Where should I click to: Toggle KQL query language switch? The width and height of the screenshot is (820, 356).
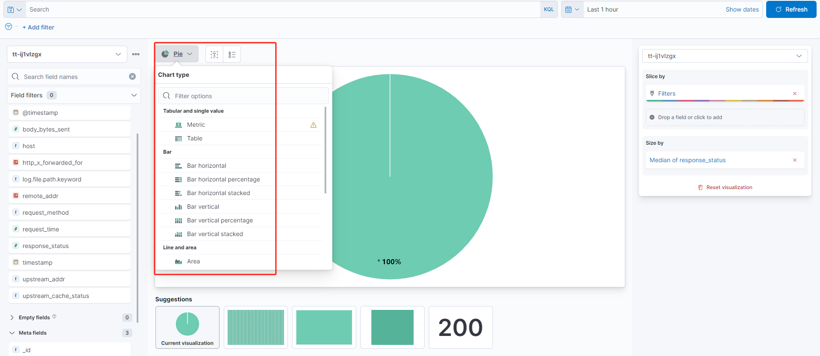pos(549,9)
